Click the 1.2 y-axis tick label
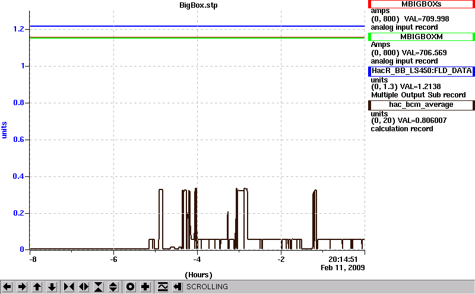The height and width of the screenshot is (294, 475). click(18, 29)
